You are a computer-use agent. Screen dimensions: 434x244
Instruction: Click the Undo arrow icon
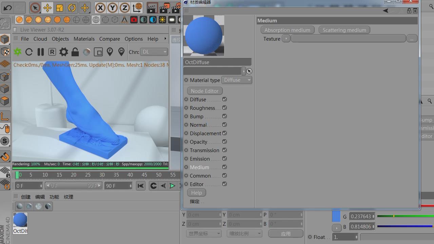[x=7, y=7]
